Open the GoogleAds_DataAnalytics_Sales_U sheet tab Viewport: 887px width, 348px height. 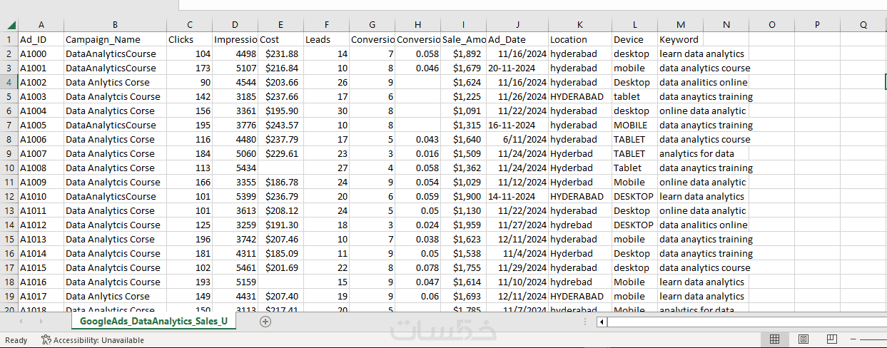[153, 322]
